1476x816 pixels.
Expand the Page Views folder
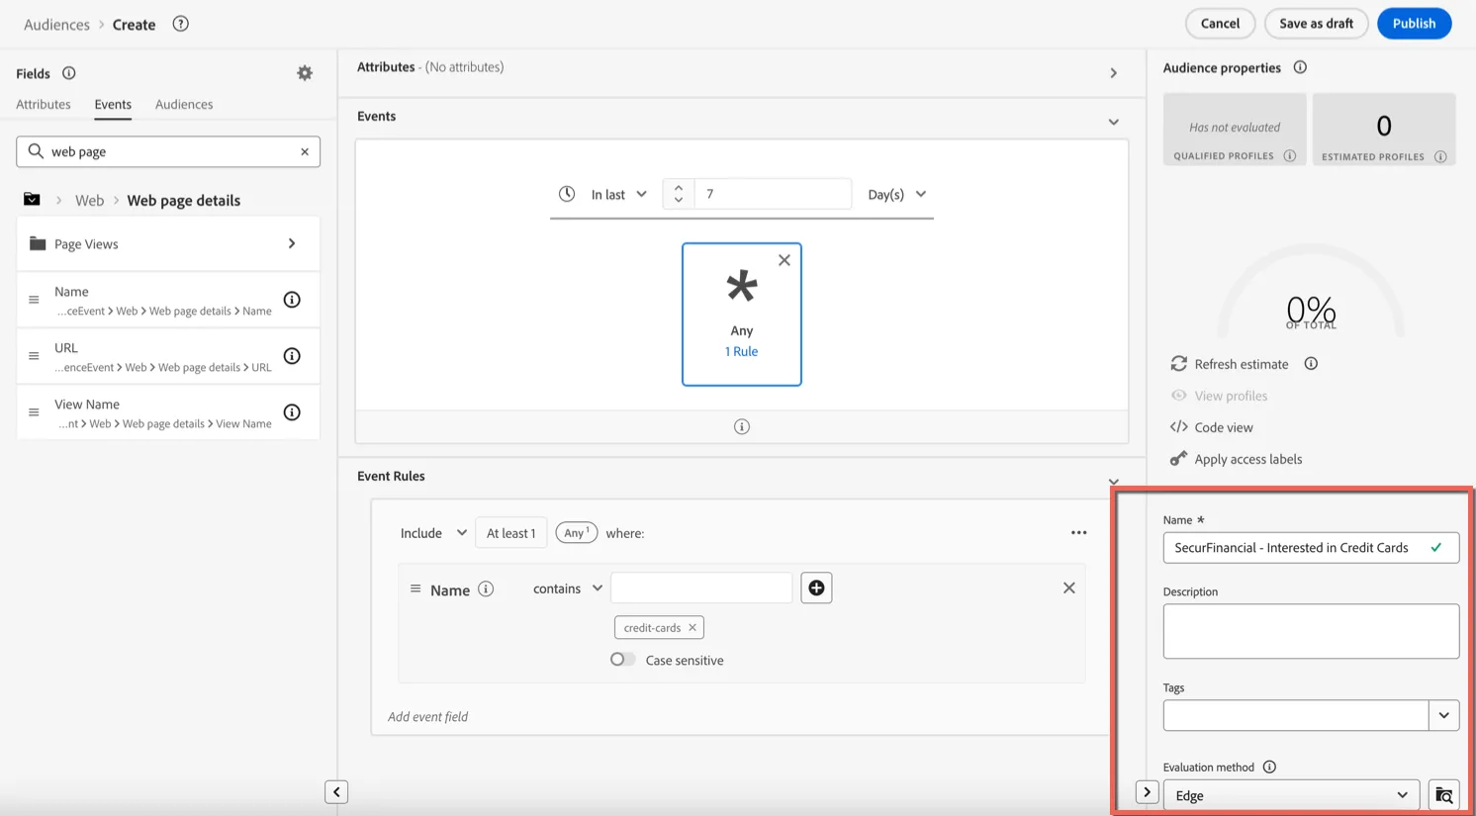coord(168,244)
